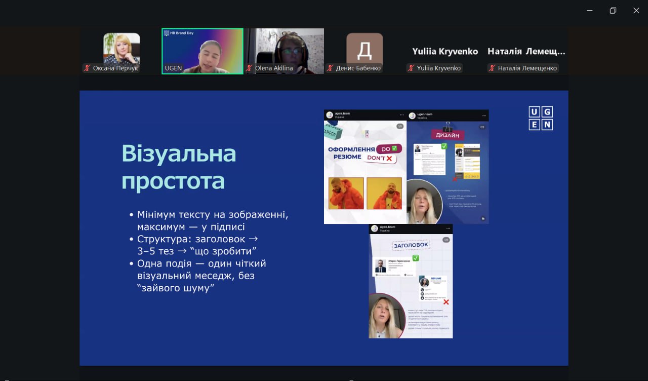Click muted microphone icon next to Olena Akilina
Screen dimensions: 648x381
[250, 68]
